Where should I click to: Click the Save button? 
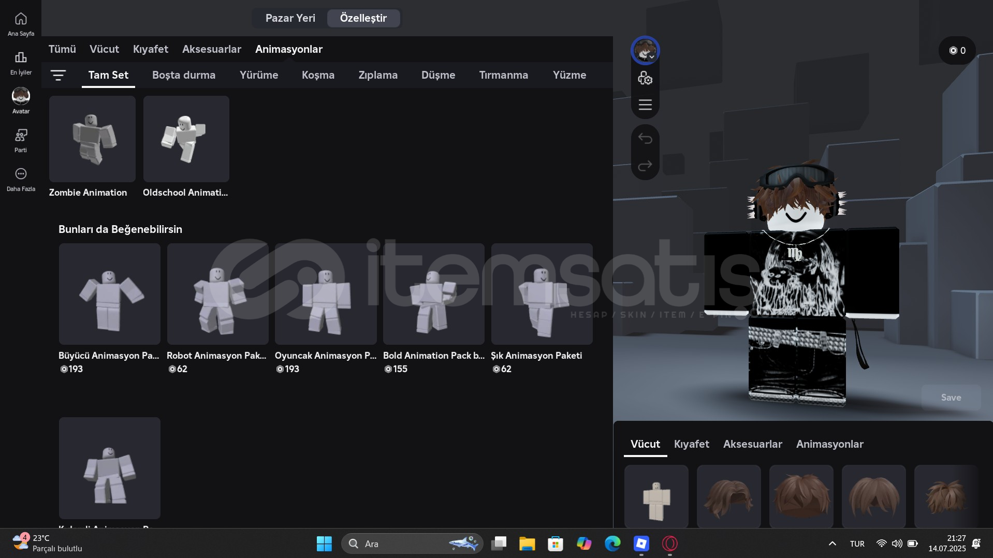click(x=951, y=398)
